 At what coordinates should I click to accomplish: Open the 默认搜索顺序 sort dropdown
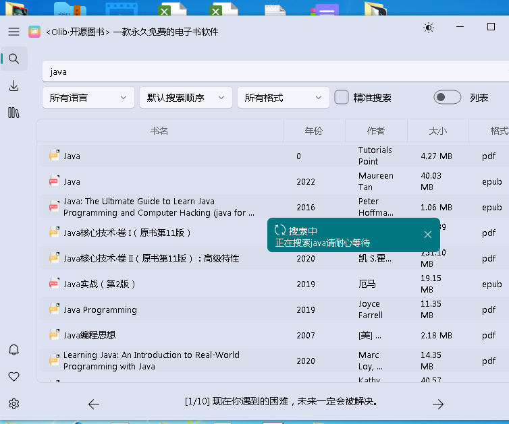click(x=186, y=98)
